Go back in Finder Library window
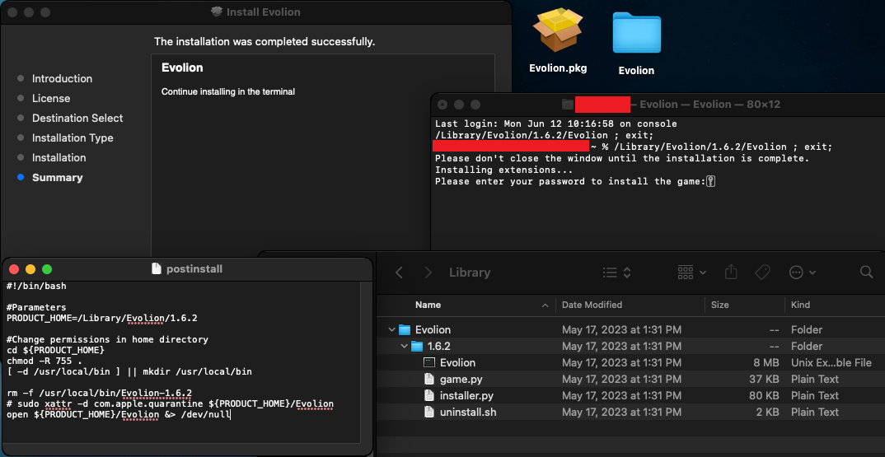 pos(399,273)
